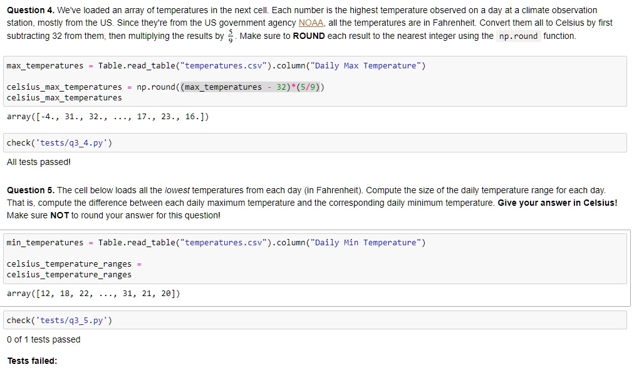Viewport: 639px width, 372px height.
Task: Select the check('tests/q3_4.py') cell
Action: tap(314, 143)
